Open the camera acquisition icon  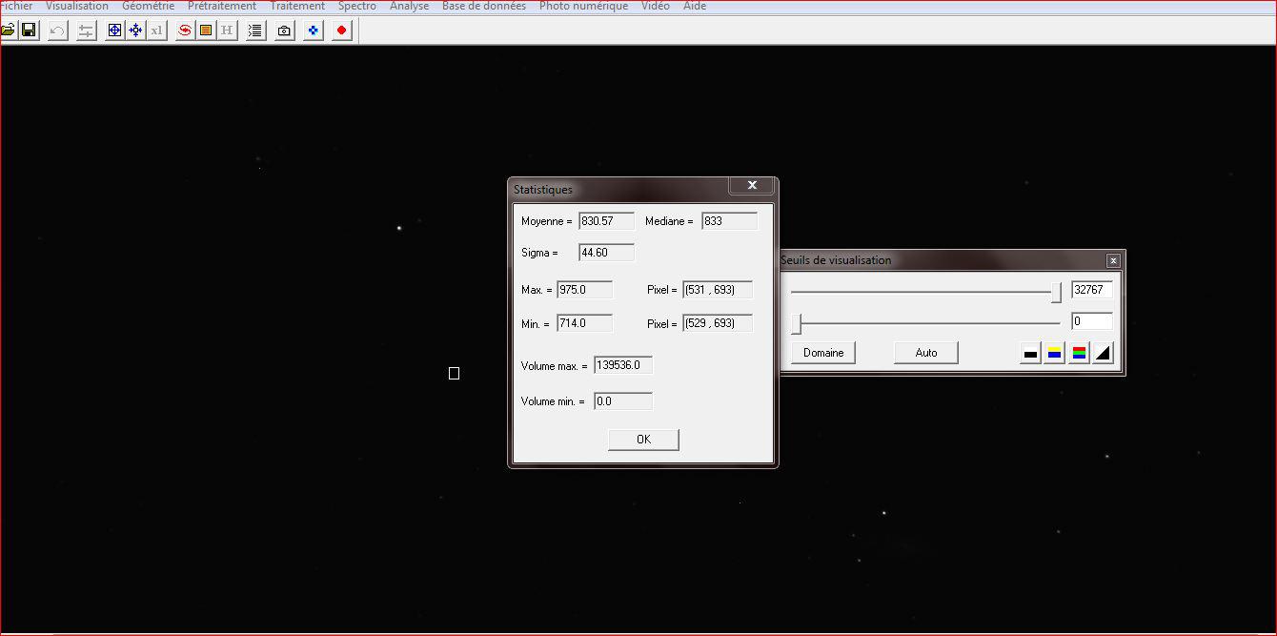[284, 31]
